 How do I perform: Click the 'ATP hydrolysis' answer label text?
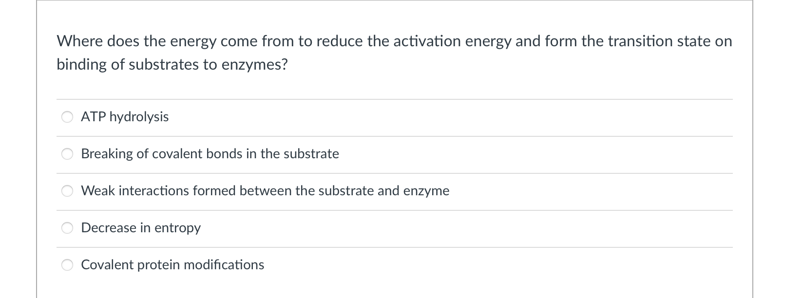click(x=125, y=117)
